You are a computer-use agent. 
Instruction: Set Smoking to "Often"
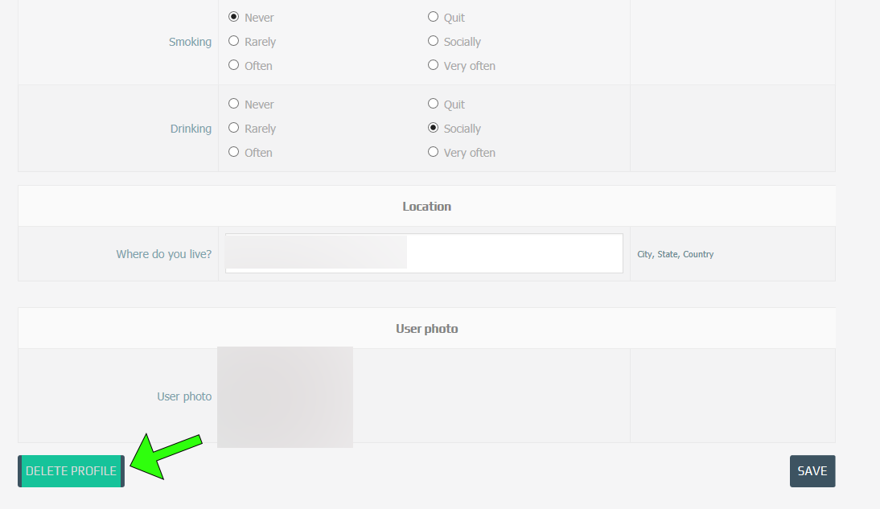point(234,65)
